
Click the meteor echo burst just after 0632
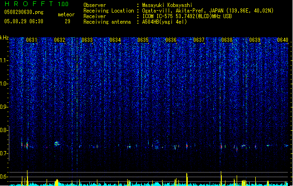57,144
